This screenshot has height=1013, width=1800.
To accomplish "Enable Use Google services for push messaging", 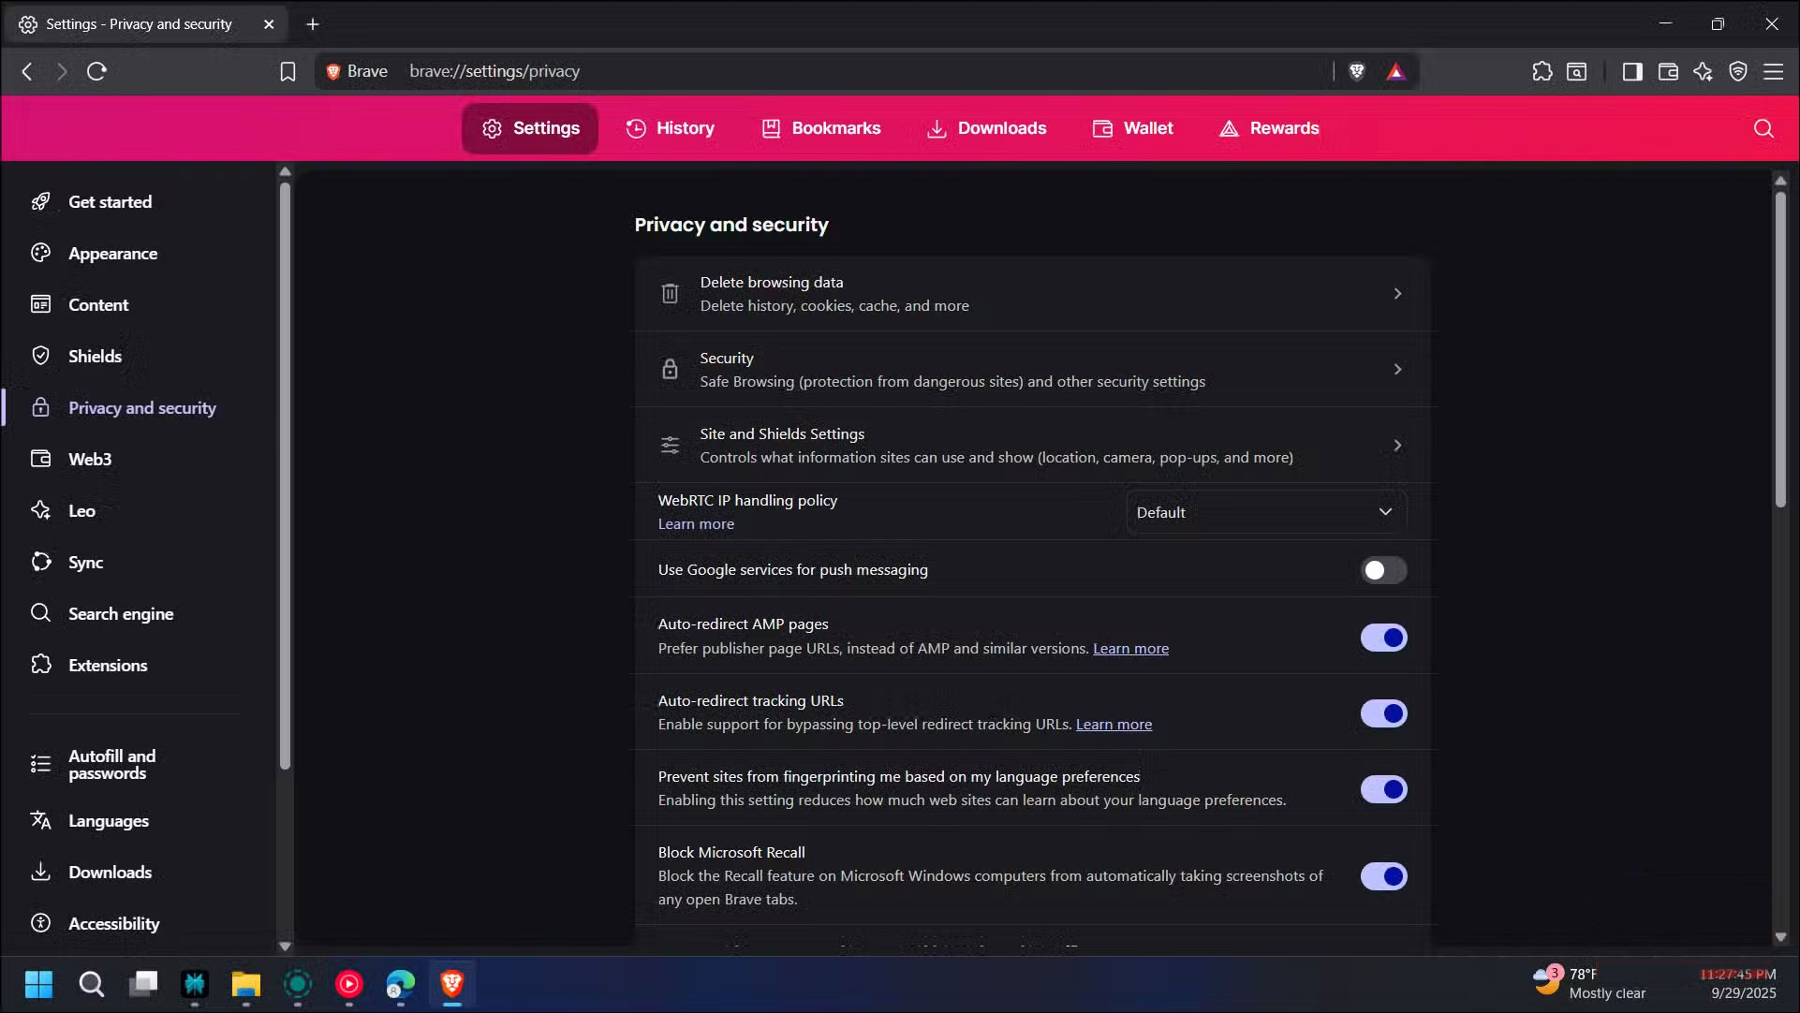I will click(x=1383, y=569).
